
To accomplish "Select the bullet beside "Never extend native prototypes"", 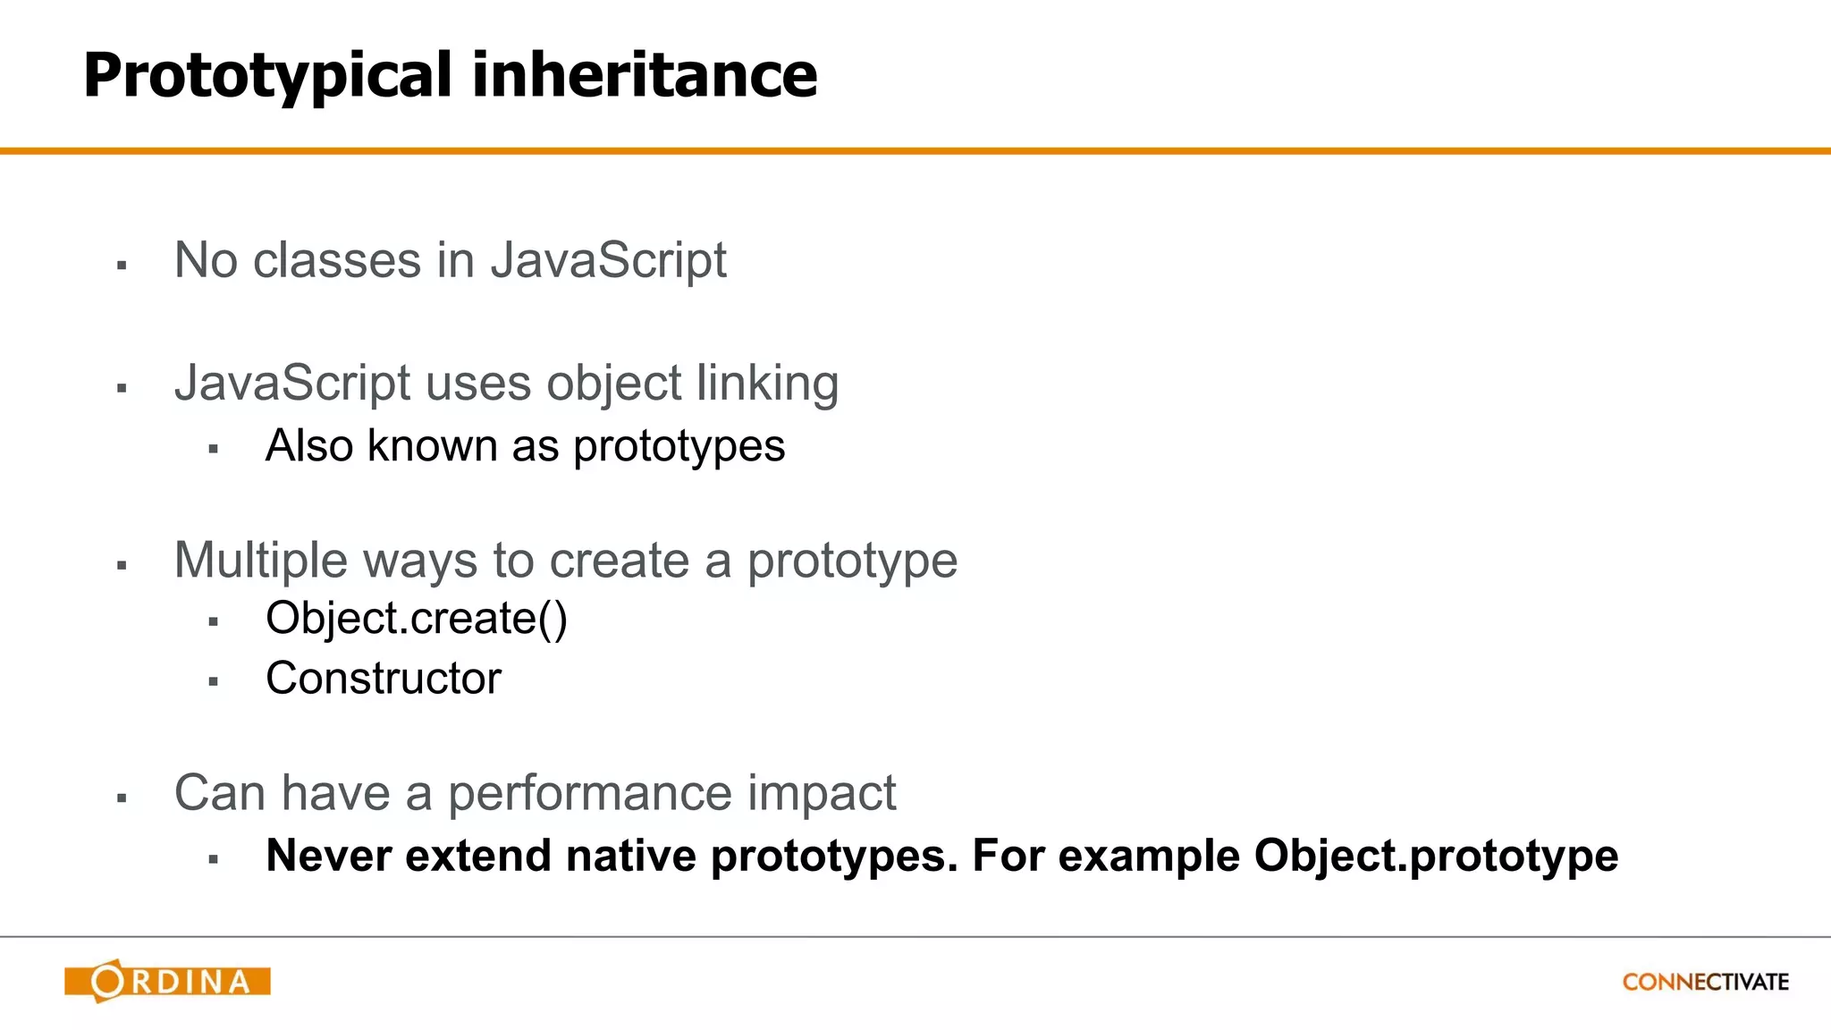I will 213,859.
